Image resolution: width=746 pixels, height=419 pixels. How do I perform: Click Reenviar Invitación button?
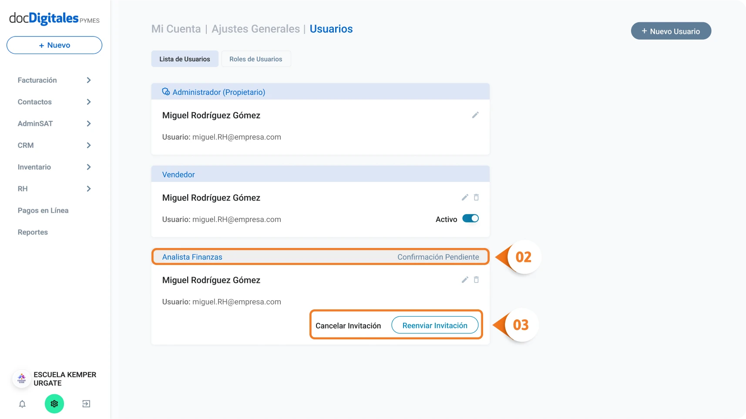[x=435, y=325]
